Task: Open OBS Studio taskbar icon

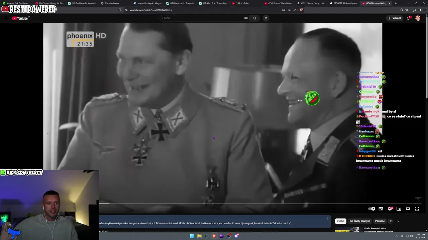Action: pos(229,236)
